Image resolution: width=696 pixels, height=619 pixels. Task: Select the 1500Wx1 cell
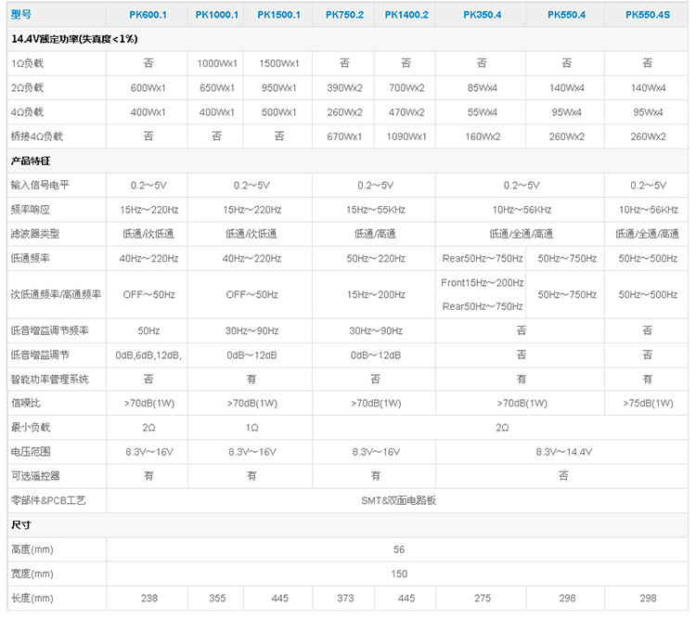(x=279, y=63)
